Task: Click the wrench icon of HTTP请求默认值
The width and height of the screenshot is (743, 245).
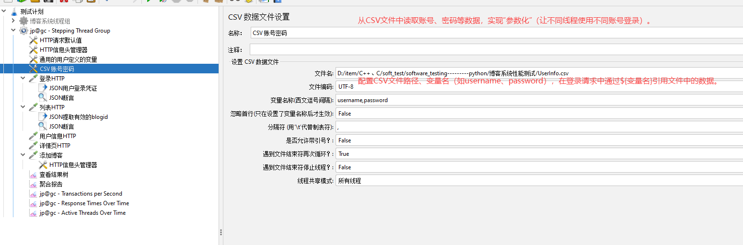Action: click(34, 40)
